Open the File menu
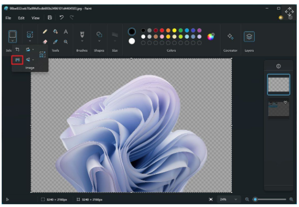299x207 pixels. (x=8, y=18)
